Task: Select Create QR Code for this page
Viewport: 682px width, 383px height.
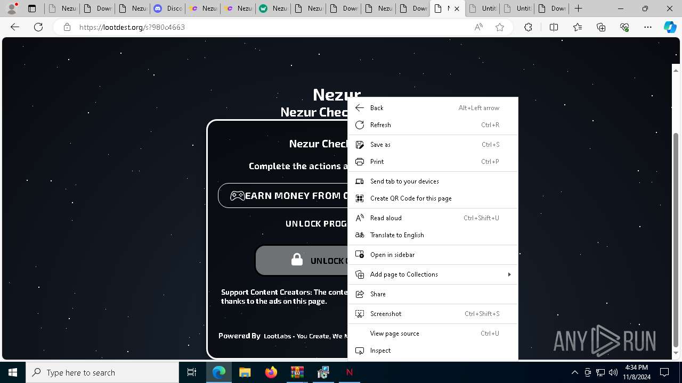Action: coord(433,198)
